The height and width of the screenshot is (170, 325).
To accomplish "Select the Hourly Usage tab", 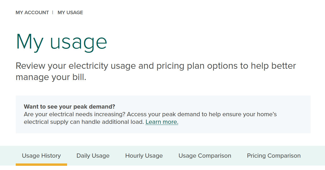I will 144,156.
